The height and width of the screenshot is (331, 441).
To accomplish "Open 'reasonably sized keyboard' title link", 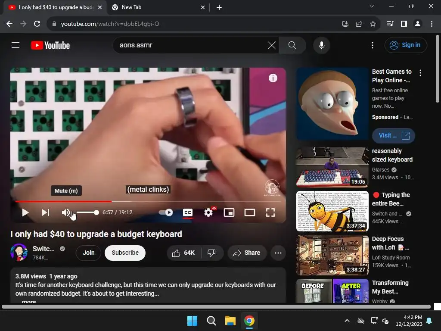I will pos(392,155).
